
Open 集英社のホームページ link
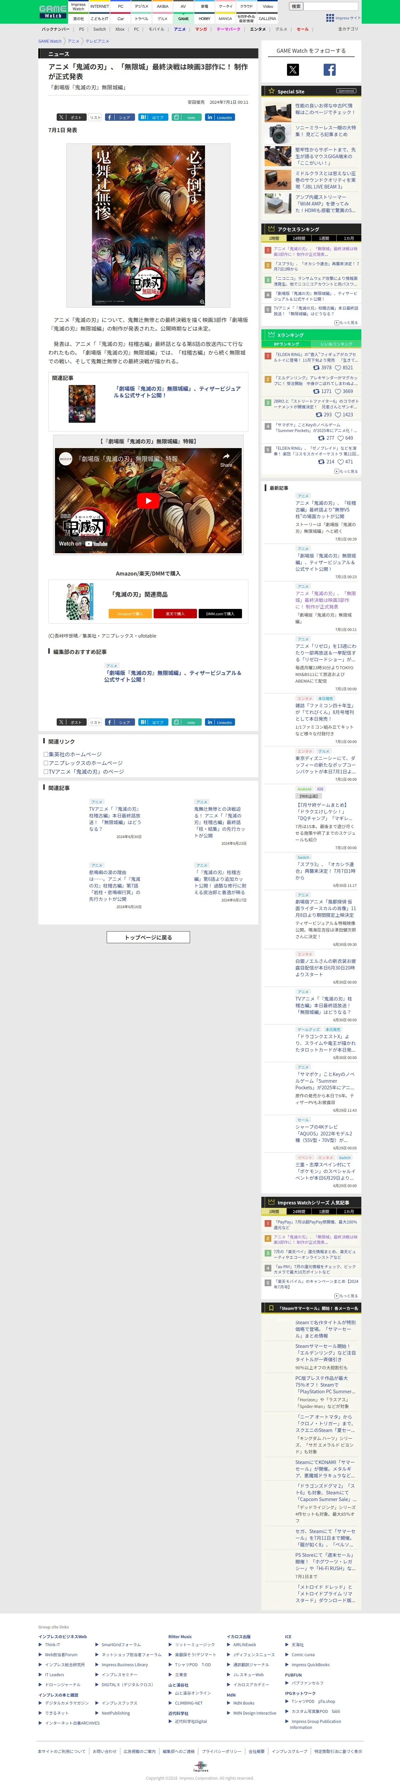coord(75,754)
